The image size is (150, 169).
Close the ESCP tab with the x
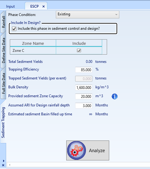point(44,6)
